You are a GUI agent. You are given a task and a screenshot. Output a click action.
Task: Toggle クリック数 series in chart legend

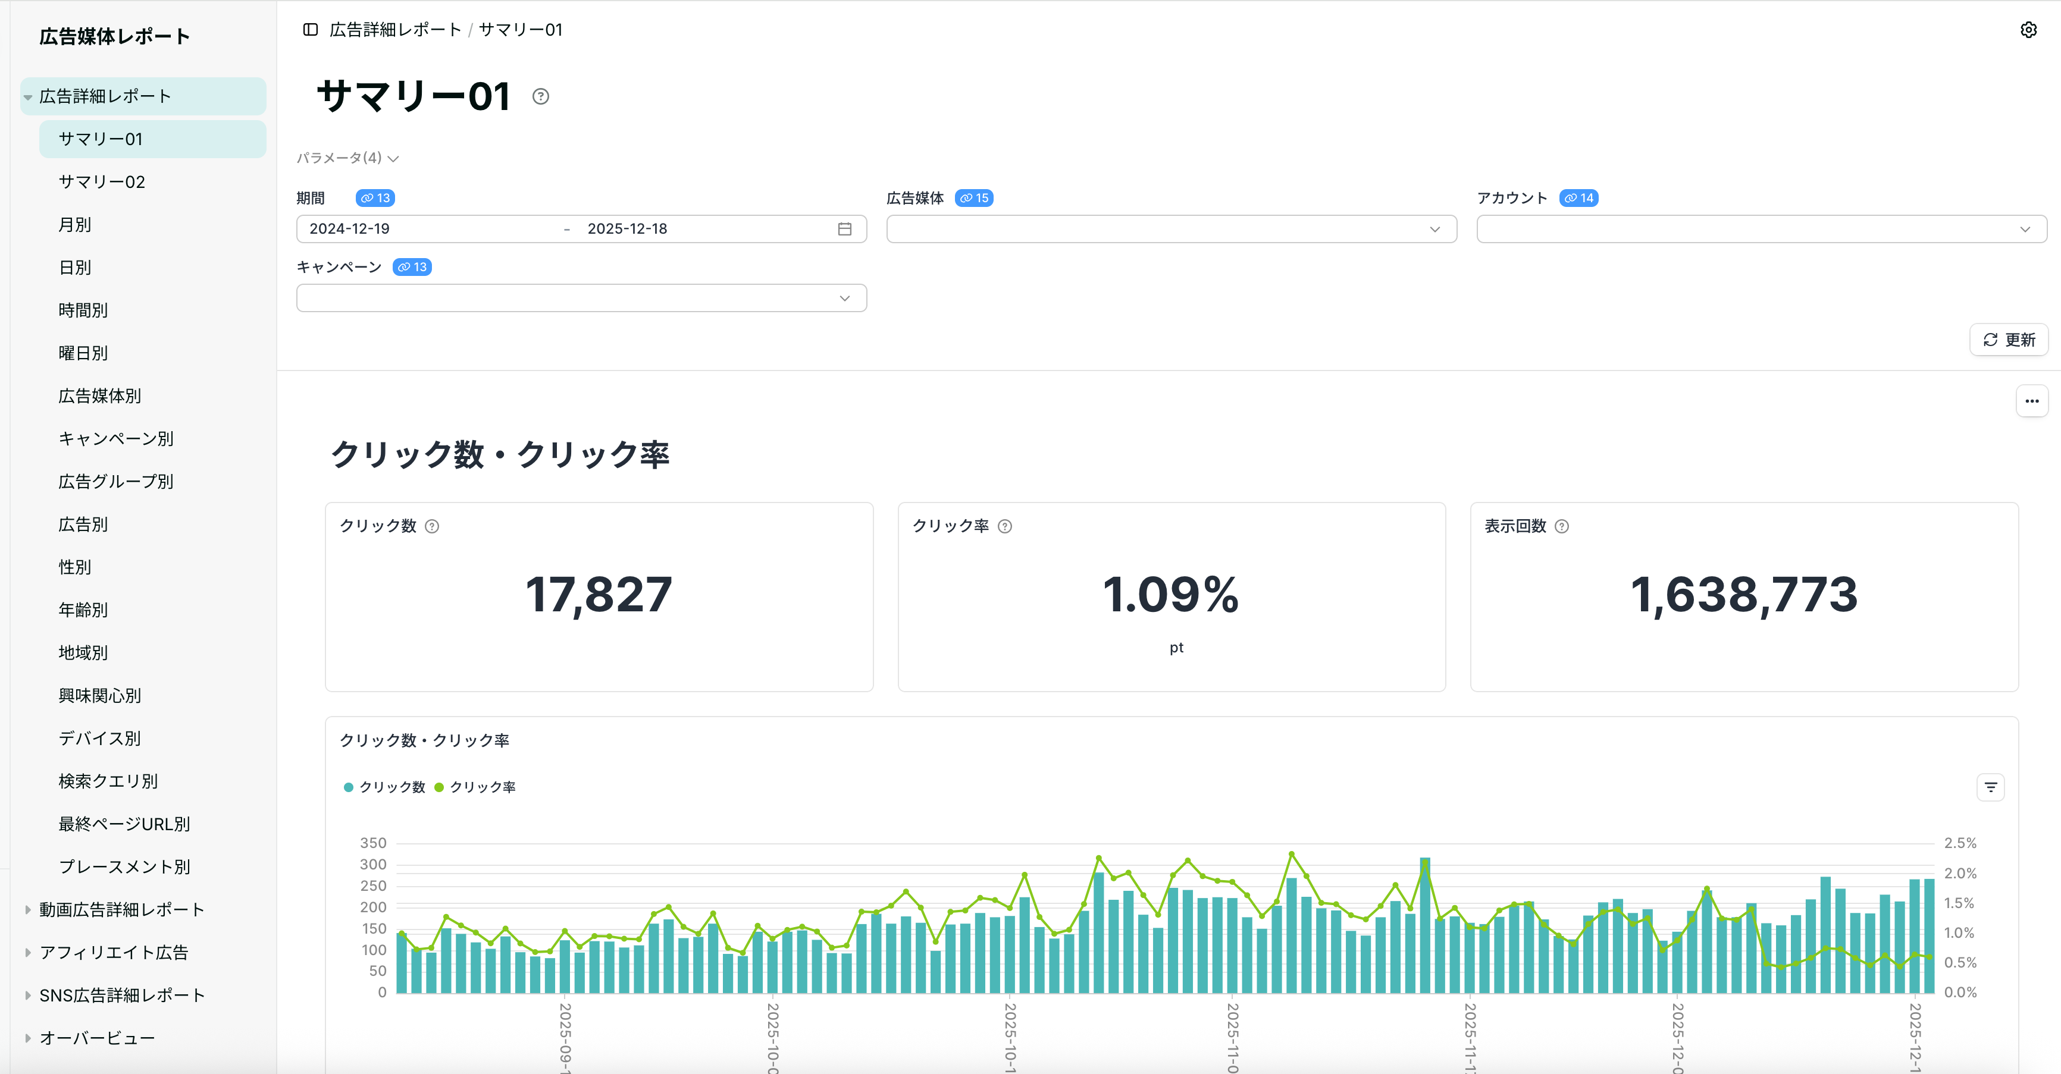point(385,788)
